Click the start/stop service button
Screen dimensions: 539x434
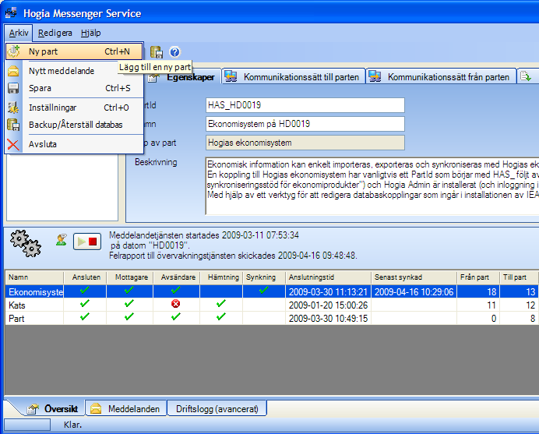coord(87,242)
